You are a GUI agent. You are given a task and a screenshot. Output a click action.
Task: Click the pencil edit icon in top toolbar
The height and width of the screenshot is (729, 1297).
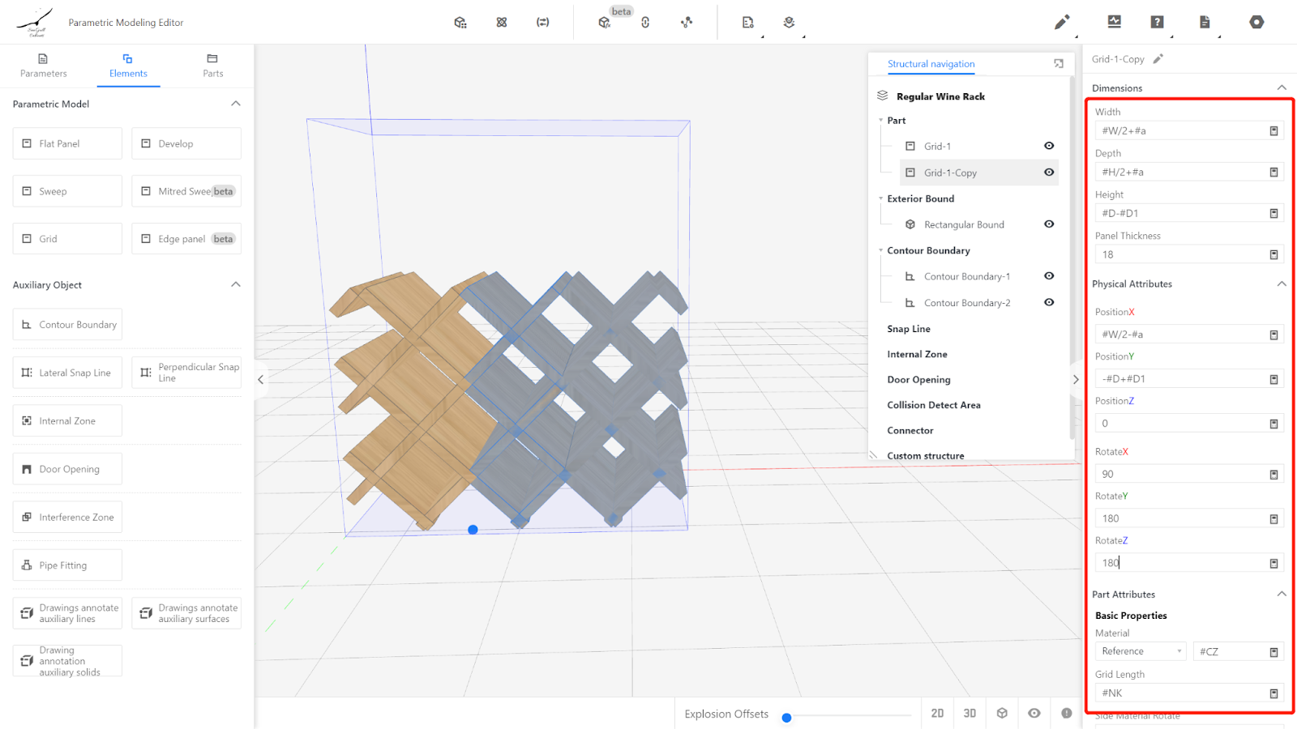1061,22
